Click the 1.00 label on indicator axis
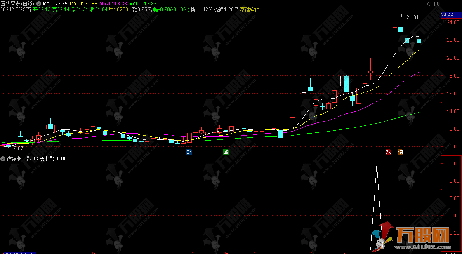This screenshot has height=254, width=462. (455, 164)
